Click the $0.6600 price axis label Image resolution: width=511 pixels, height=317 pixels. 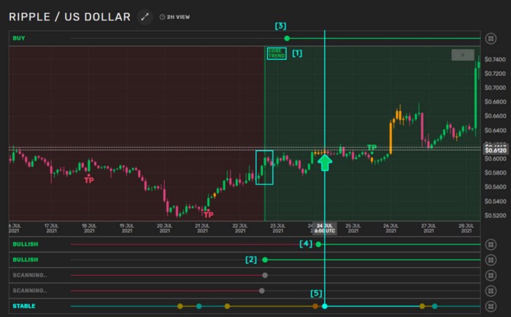coord(495,116)
